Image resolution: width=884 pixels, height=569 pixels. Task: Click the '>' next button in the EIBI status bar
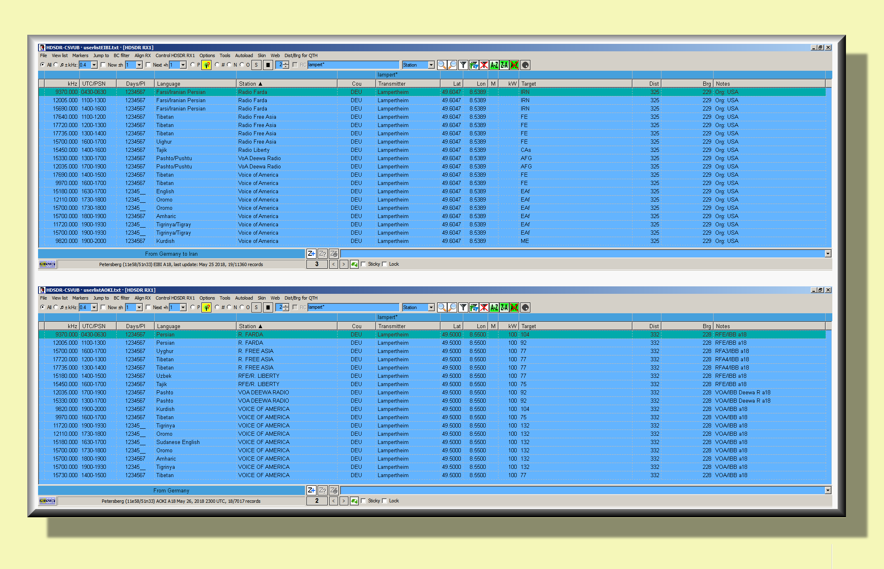pos(344,264)
